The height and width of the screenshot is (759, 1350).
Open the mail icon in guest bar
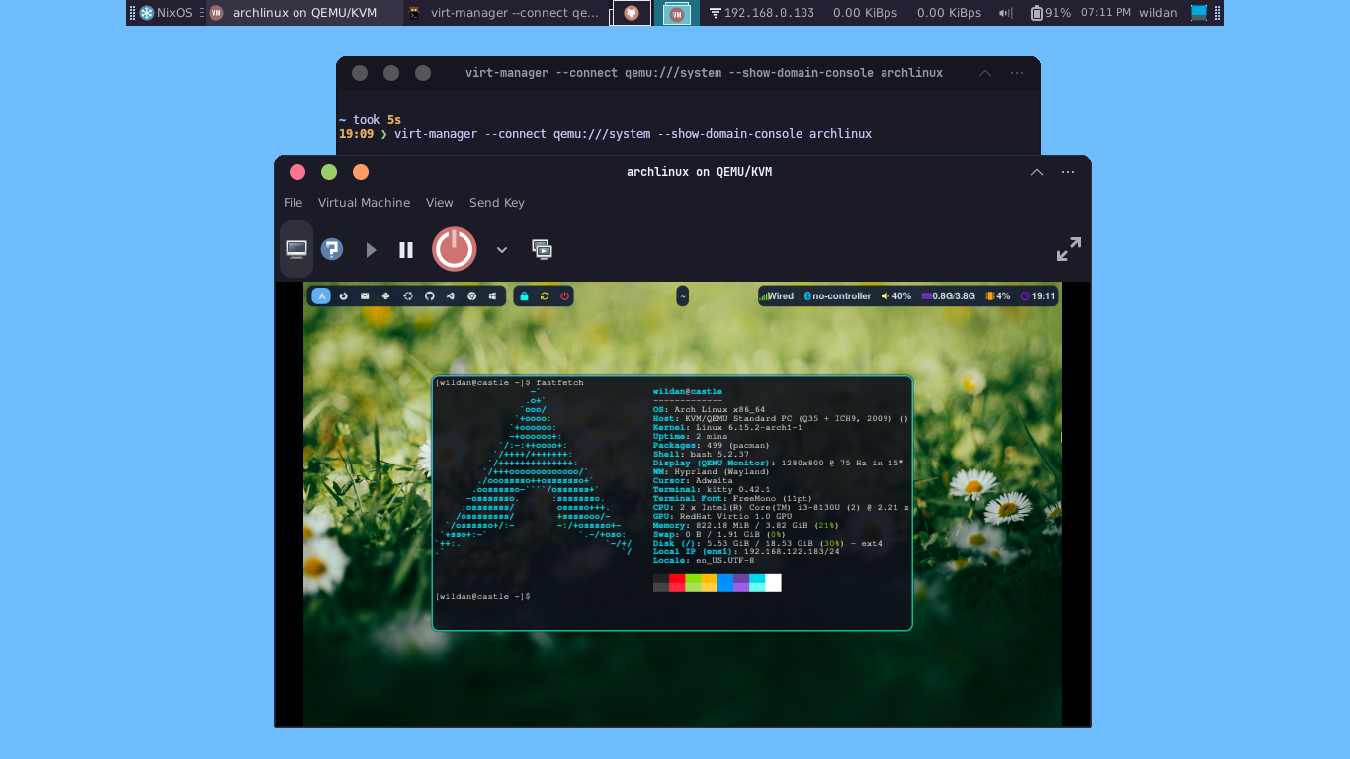[365, 295]
